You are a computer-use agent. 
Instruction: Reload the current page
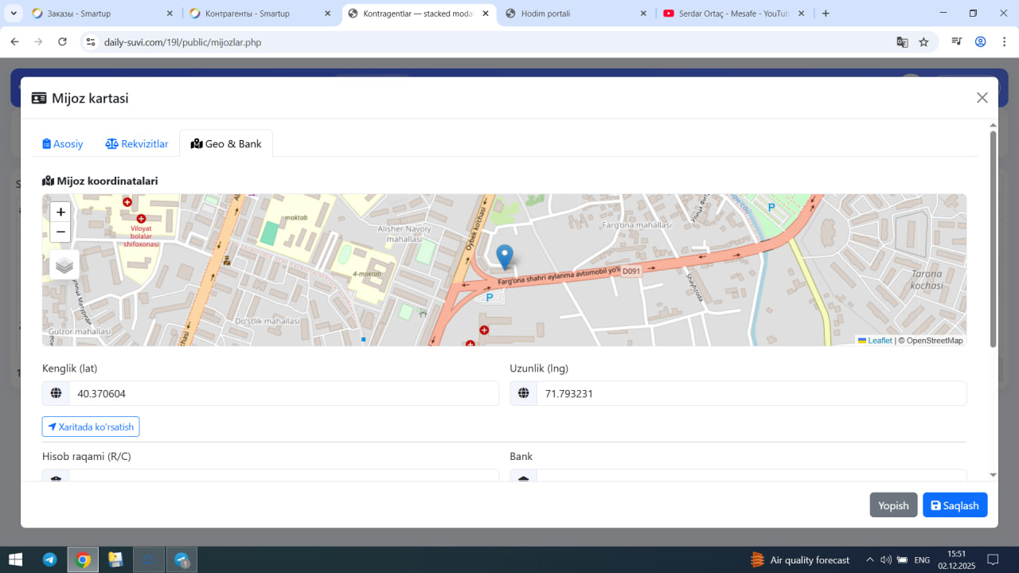coord(62,42)
